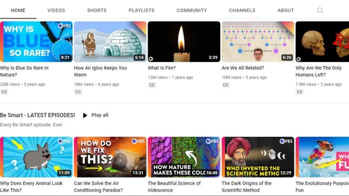The width and height of the screenshot is (349, 196).
Task: Open the channel search icon
Action: pos(320,10)
